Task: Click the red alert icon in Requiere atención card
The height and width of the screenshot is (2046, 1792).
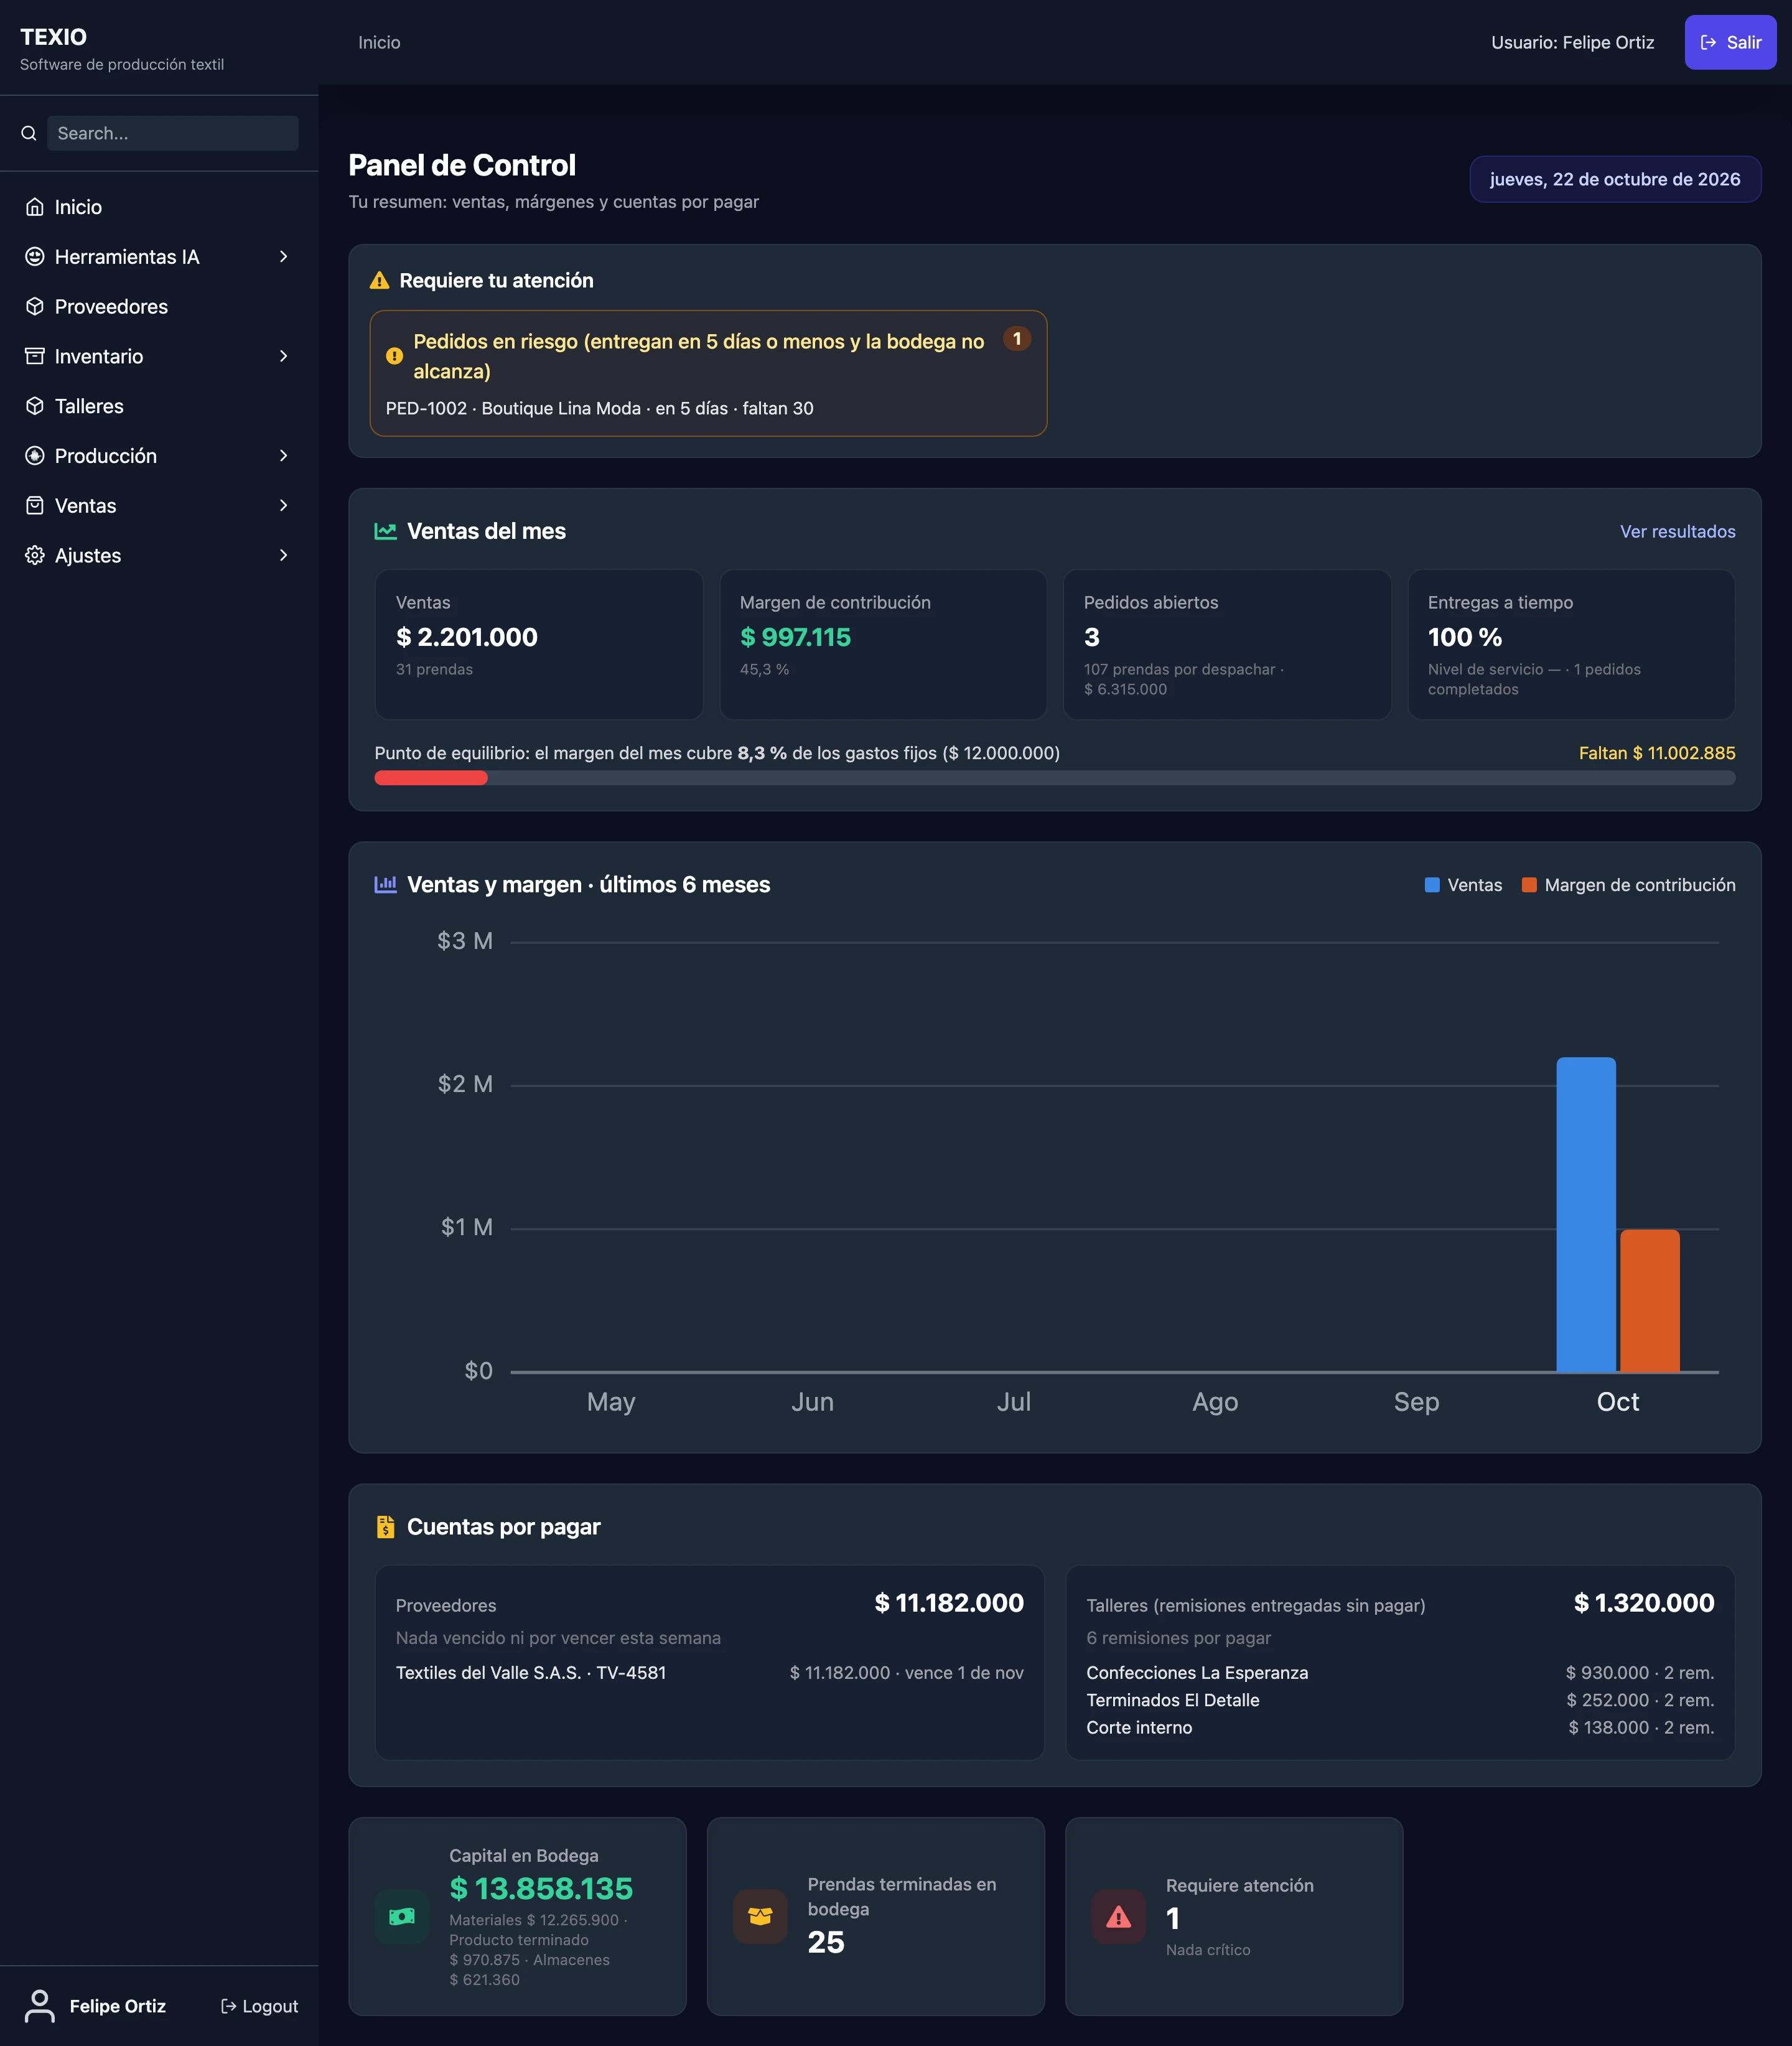Action: click(1118, 1916)
